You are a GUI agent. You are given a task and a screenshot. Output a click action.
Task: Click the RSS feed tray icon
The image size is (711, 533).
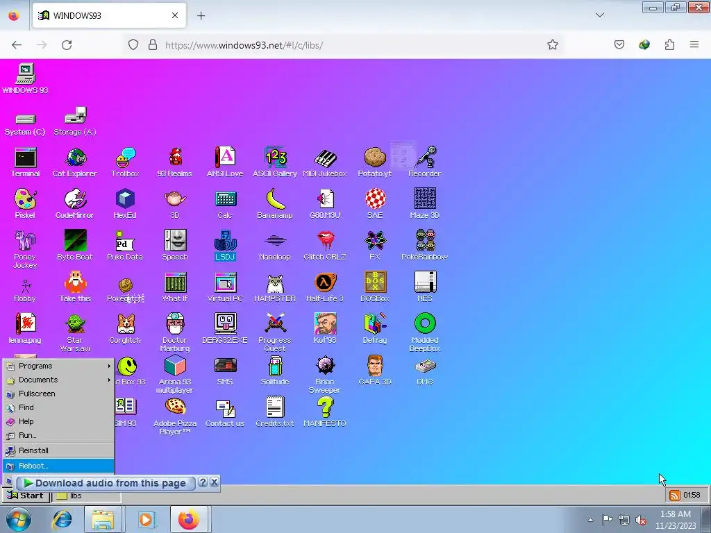[675, 496]
